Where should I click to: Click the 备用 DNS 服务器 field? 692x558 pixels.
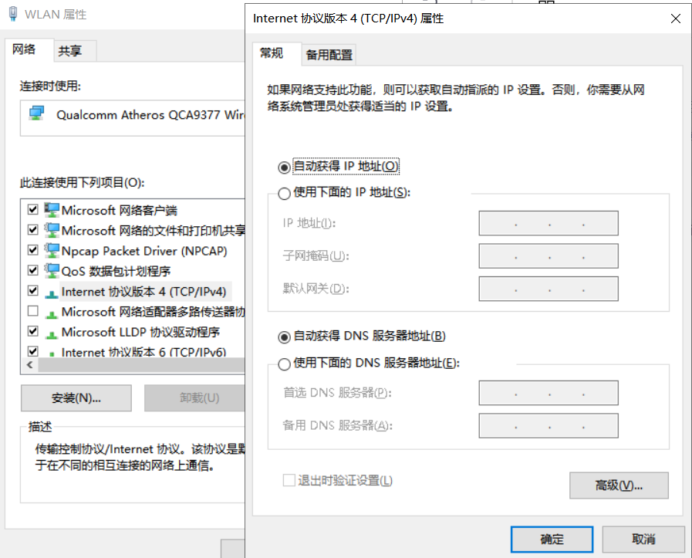549,425
